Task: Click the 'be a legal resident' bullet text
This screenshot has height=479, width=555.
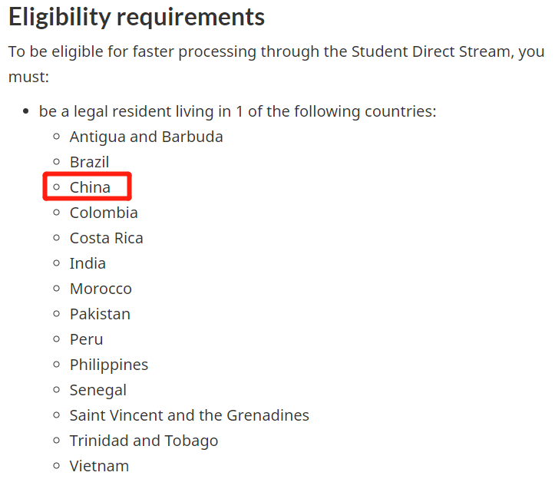Action: pos(238,111)
